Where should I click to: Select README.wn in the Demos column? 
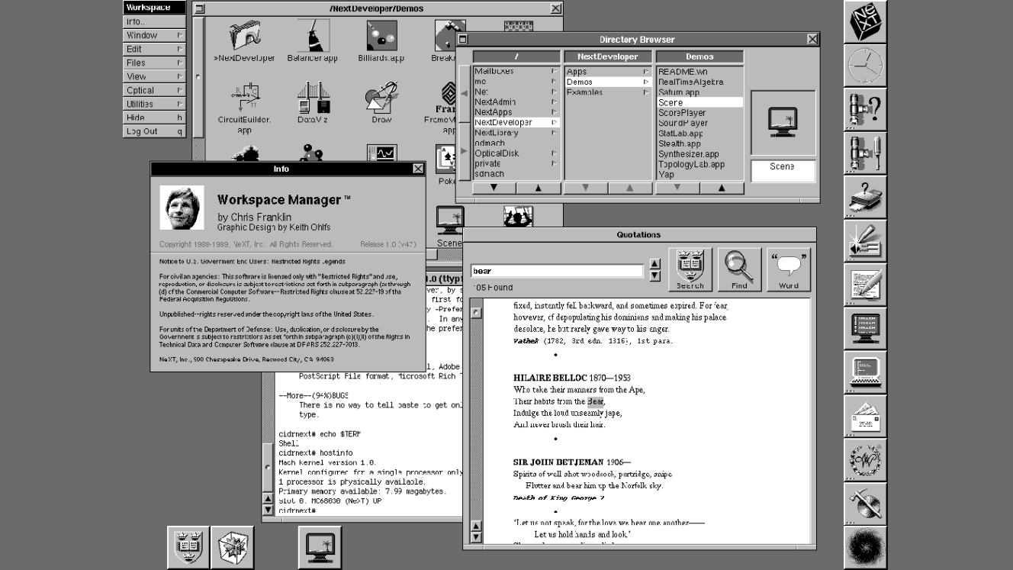click(x=699, y=72)
